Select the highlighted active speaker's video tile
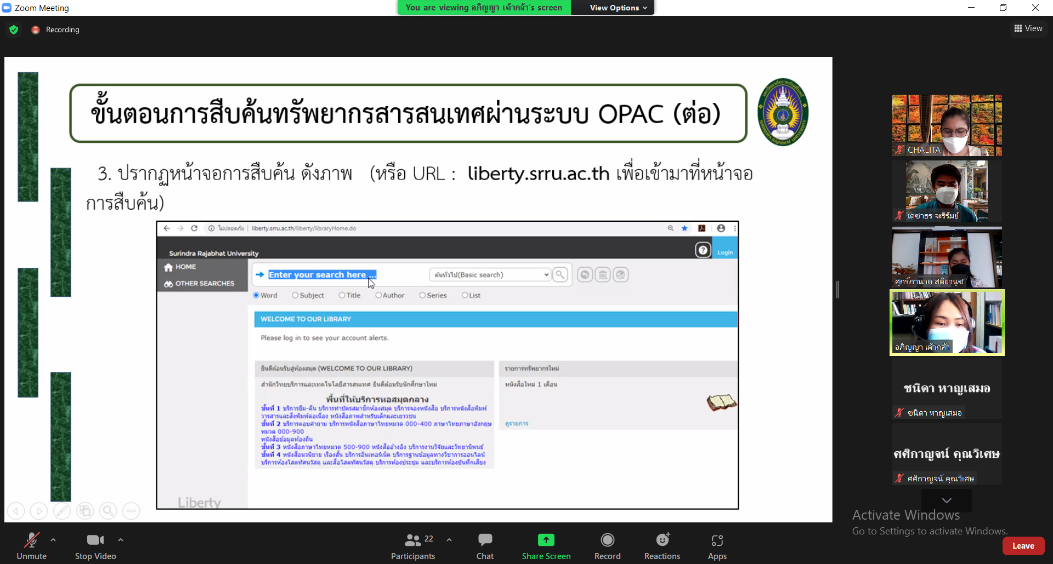Screen dimensions: 1053x564 (947, 323)
